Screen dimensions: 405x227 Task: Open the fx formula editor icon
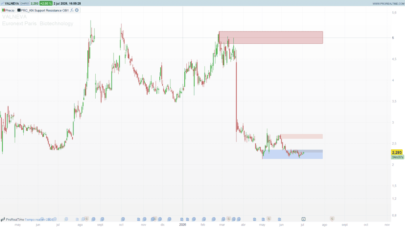[x=72, y=10]
